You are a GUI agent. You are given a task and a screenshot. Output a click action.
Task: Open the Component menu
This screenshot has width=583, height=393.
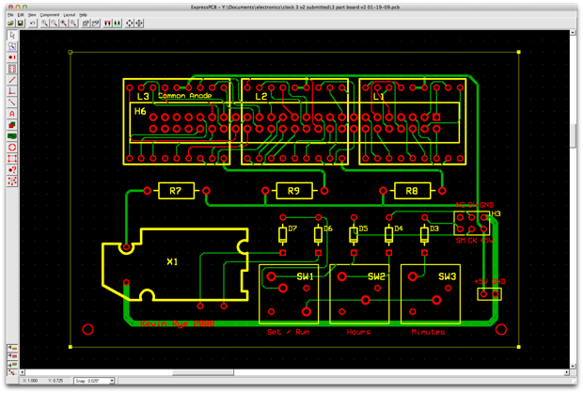[50, 15]
